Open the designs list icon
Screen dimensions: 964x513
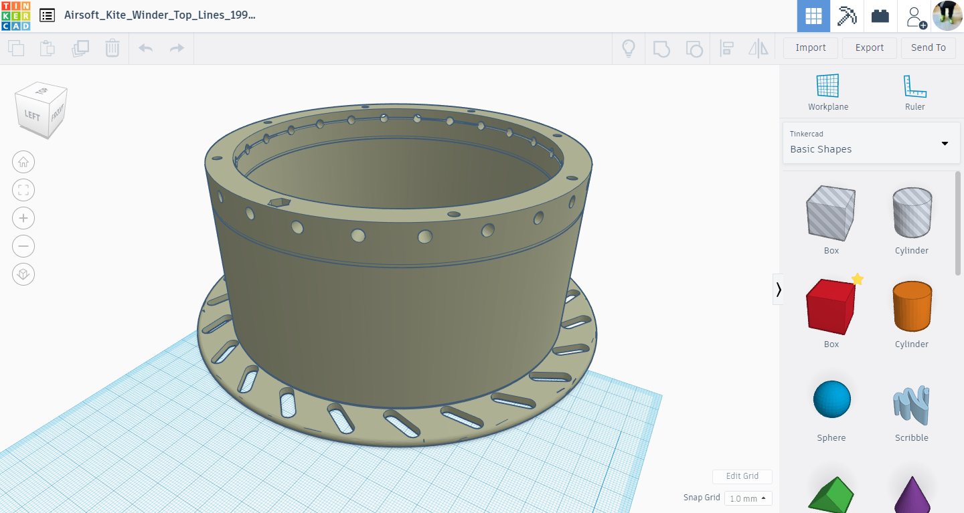click(x=47, y=15)
